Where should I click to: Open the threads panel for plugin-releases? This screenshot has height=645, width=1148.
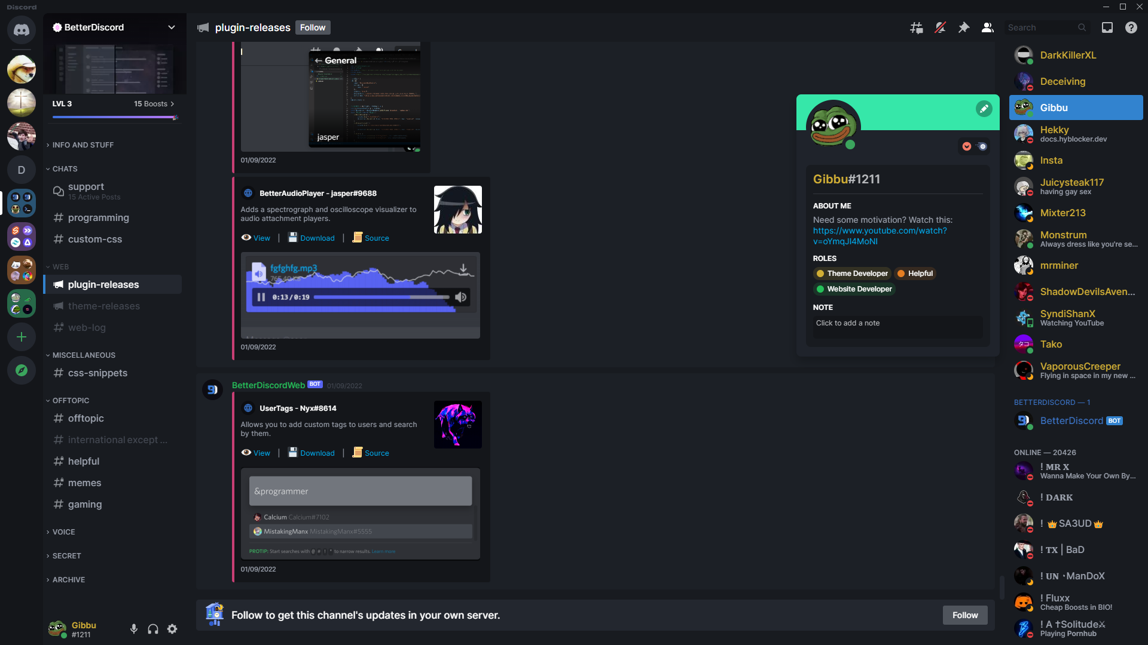(x=916, y=27)
